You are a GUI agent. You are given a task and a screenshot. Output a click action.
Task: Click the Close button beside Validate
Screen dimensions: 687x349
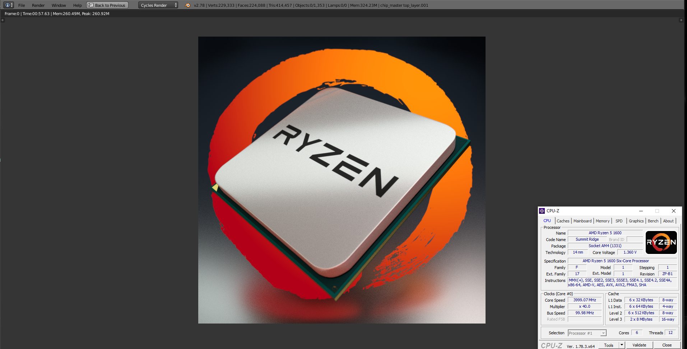tap(667, 345)
